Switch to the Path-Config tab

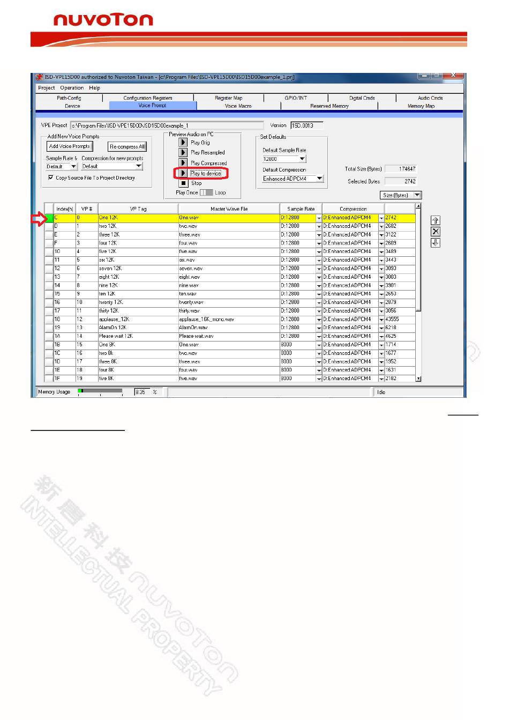tap(69, 98)
